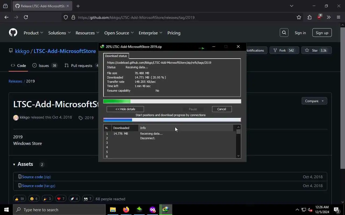
Task: Click tracking protection shield icon
Action: 66,17
